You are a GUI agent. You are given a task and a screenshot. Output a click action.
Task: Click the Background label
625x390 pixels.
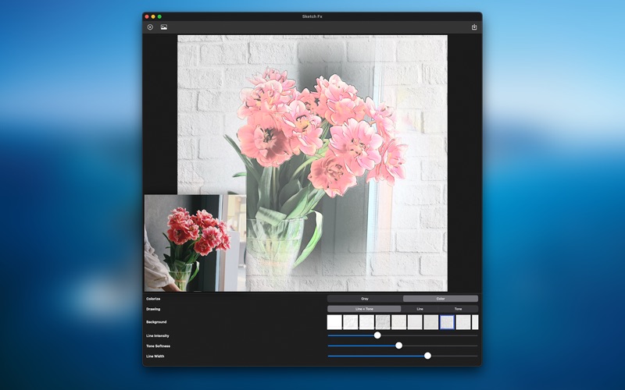point(156,322)
